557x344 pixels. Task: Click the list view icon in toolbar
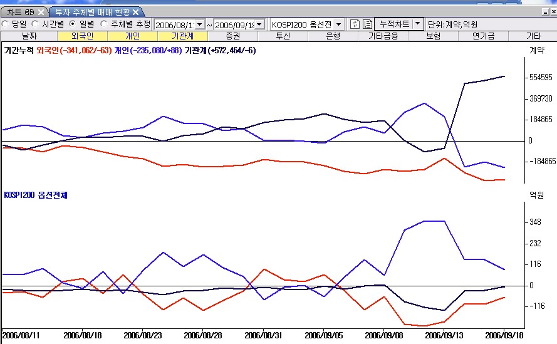pos(367,24)
